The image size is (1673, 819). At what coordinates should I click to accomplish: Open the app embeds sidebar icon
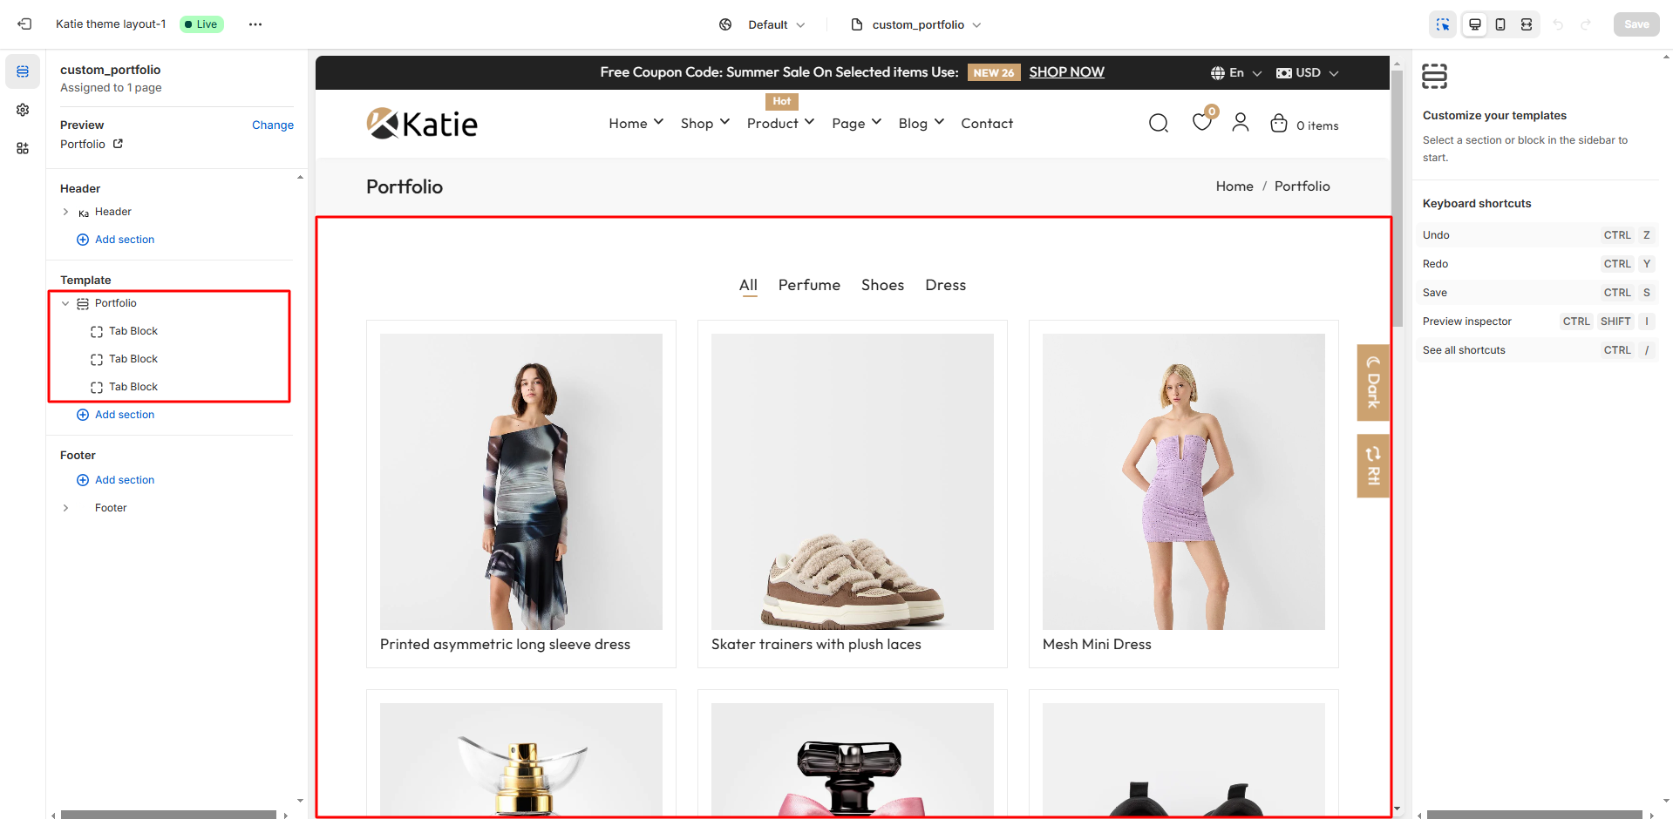(23, 148)
